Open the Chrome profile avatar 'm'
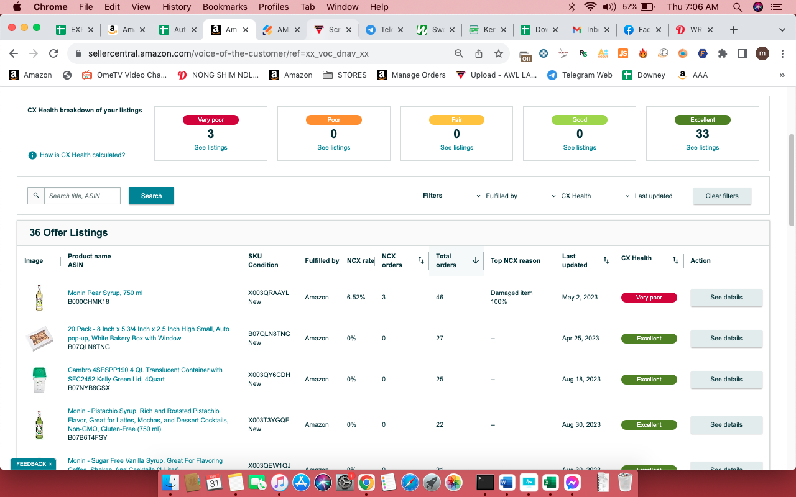The width and height of the screenshot is (796, 497). coord(762,53)
